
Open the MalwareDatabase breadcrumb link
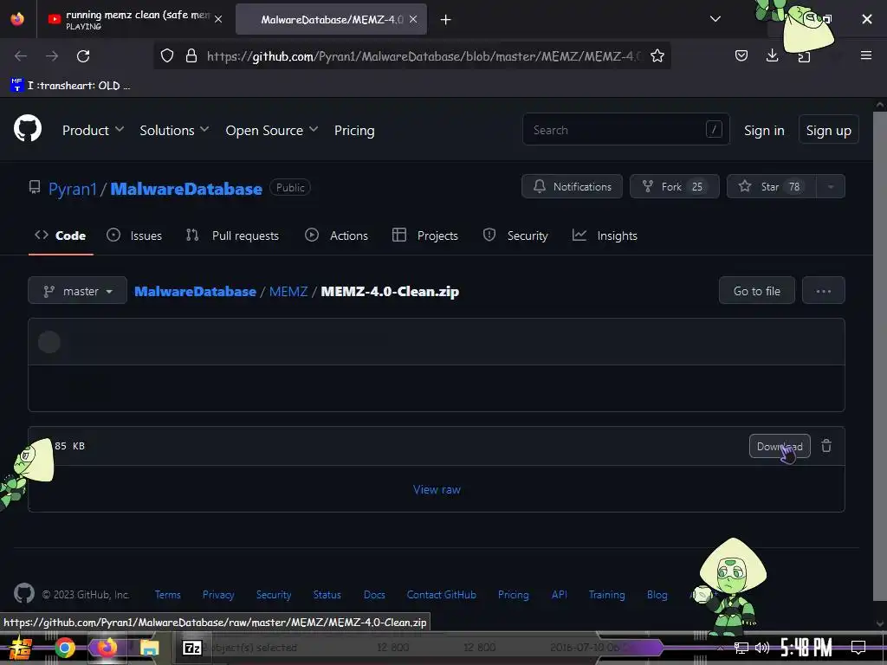point(195,291)
